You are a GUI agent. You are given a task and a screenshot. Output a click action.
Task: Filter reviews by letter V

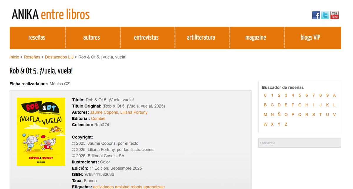pyautogui.click(x=334, y=115)
